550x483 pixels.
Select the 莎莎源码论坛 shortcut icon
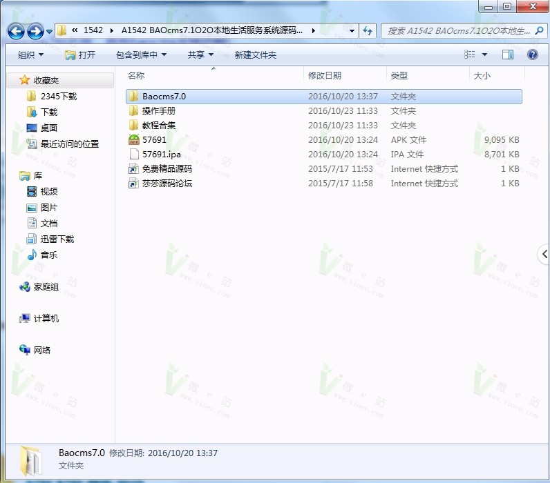point(133,183)
